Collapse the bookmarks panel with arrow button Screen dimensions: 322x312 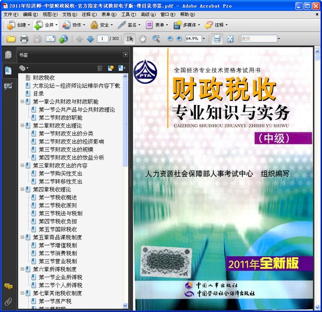click(126, 55)
